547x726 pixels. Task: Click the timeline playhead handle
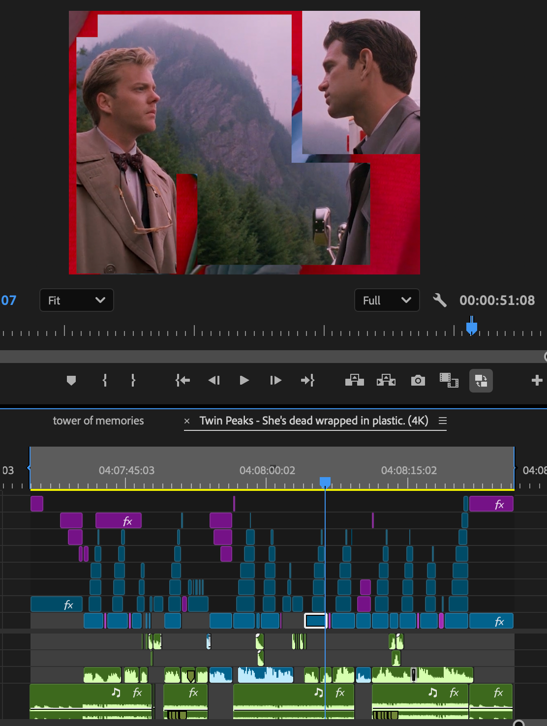[325, 482]
